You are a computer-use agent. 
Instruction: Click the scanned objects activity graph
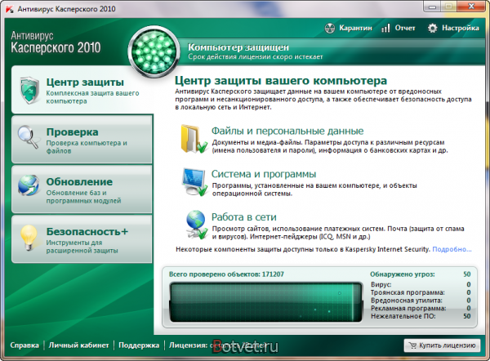click(266, 302)
